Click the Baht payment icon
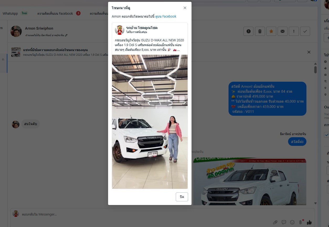Image resolution: width=329 pixels, height=227 pixels. [301, 222]
